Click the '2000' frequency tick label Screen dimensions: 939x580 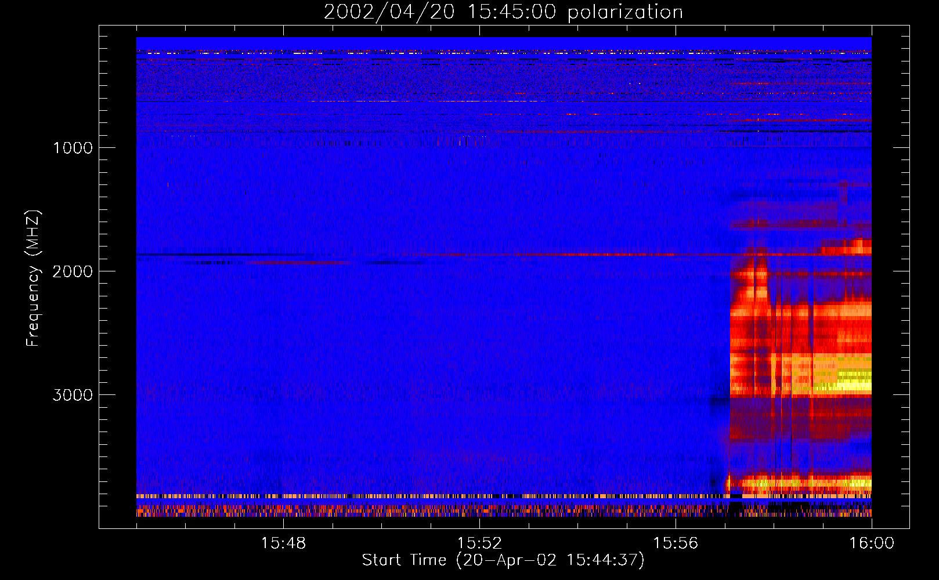click(73, 271)
